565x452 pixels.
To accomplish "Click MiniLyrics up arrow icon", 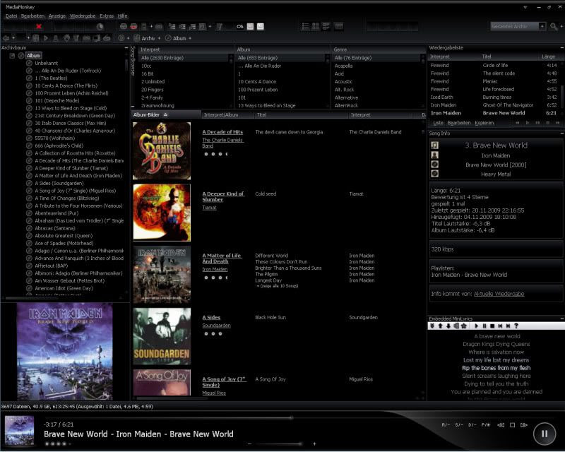I will (x=440, y=326).
